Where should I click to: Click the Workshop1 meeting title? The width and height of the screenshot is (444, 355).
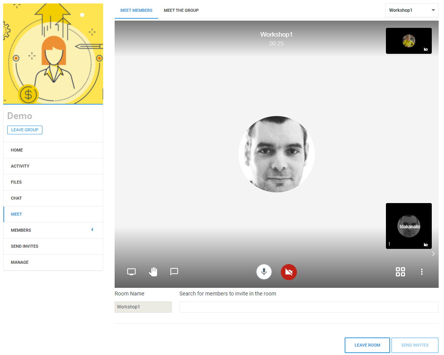pos(276,34)
